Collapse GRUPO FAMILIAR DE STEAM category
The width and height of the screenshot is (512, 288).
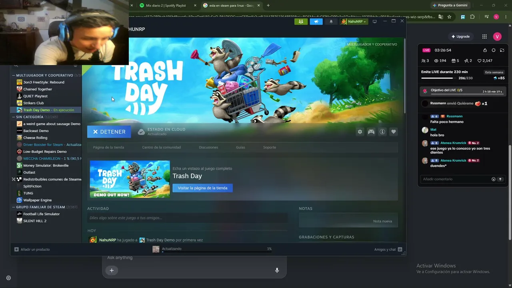tap(14, 207)
